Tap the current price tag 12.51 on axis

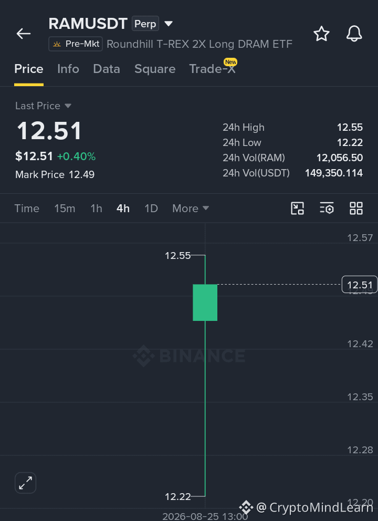click(360, 285)
